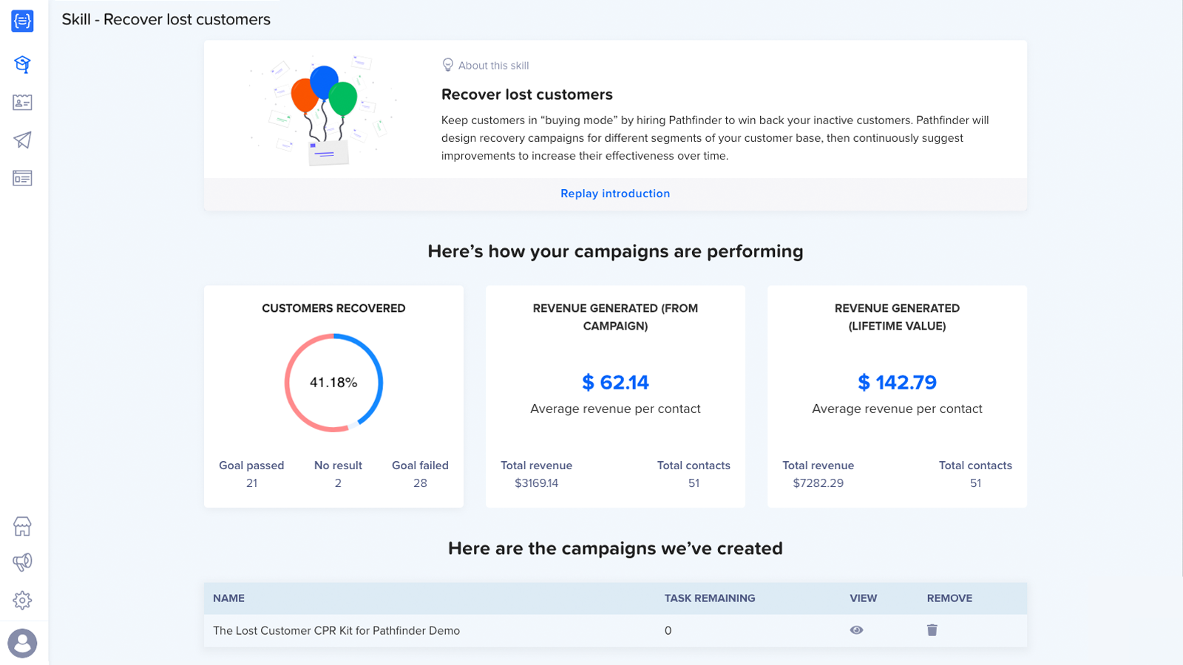Click the Customers Recovered donut chart

(333, 383)
